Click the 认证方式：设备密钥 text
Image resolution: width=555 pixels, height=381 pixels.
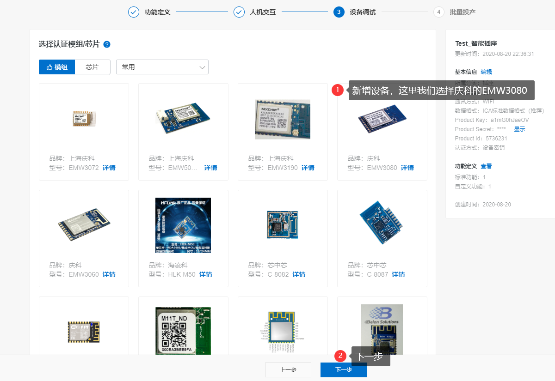[480, 148]
